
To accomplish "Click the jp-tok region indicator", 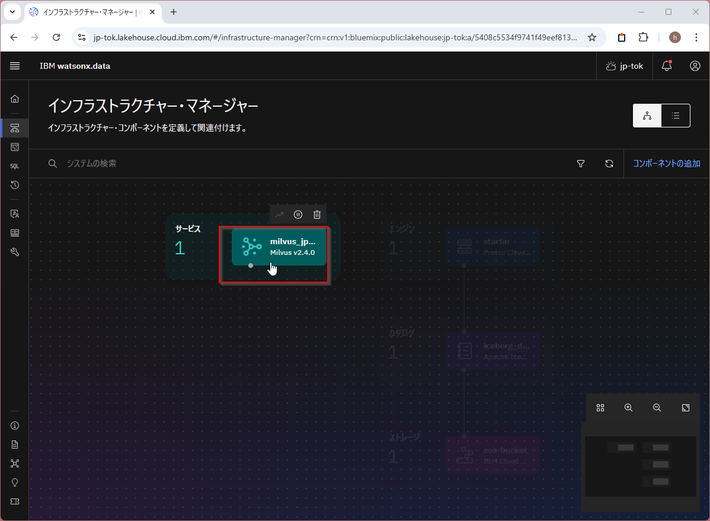I will click(x=625, y=66).
